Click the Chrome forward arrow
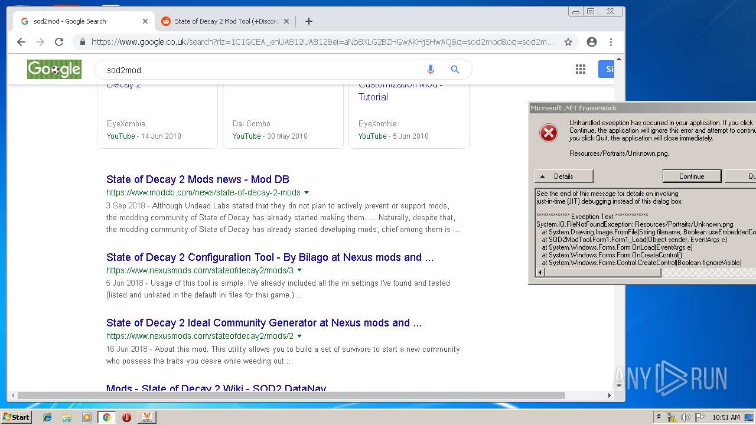The height and width of the screenshot is (425, 756). click(40, 42)
